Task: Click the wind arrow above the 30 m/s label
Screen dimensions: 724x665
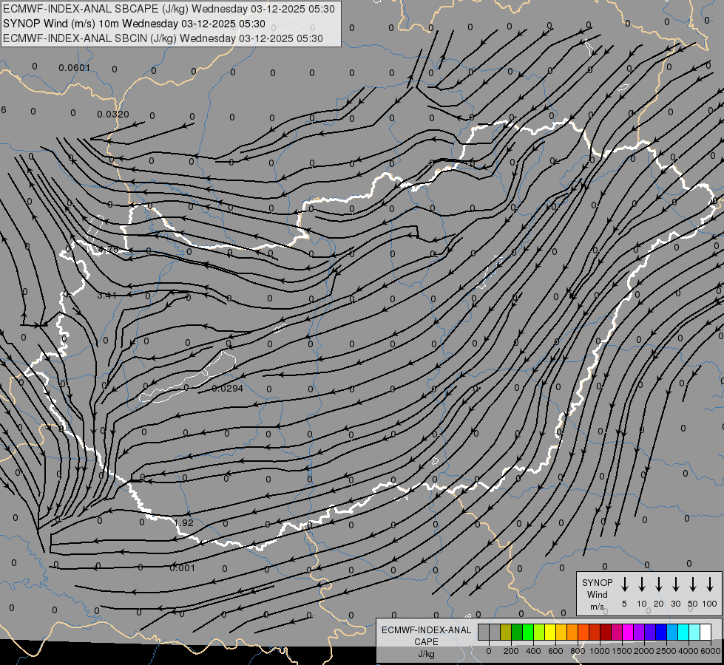Action: pyautogui.click(x=675, y=584)
